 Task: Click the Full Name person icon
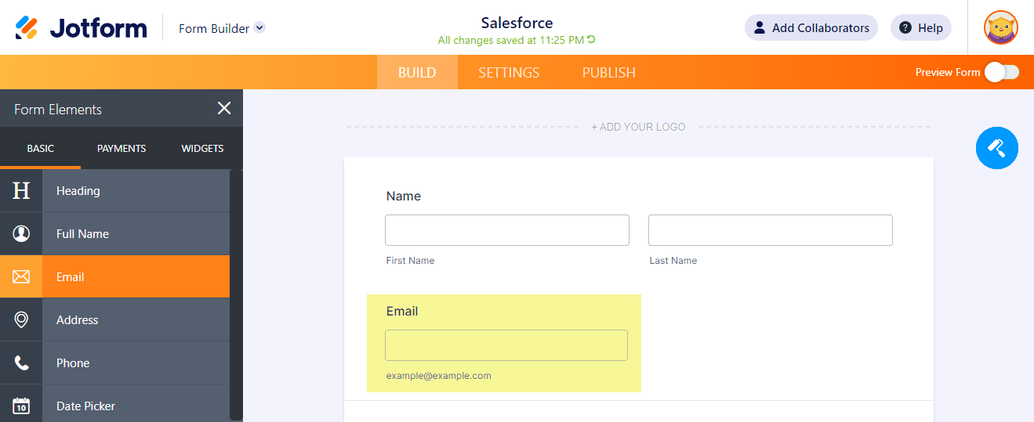[21, 233]
